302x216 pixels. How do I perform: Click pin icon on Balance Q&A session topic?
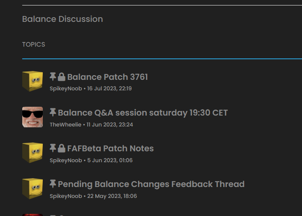tap(53, 112)
